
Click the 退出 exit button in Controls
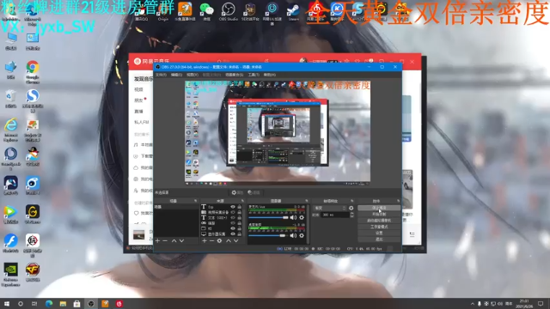379,239
